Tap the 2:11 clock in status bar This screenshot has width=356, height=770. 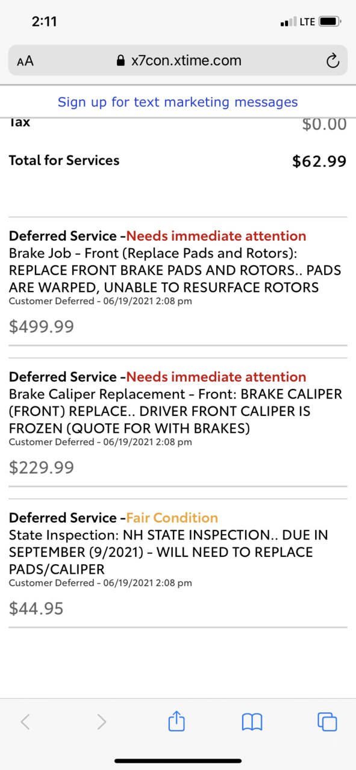click(44, 22)
